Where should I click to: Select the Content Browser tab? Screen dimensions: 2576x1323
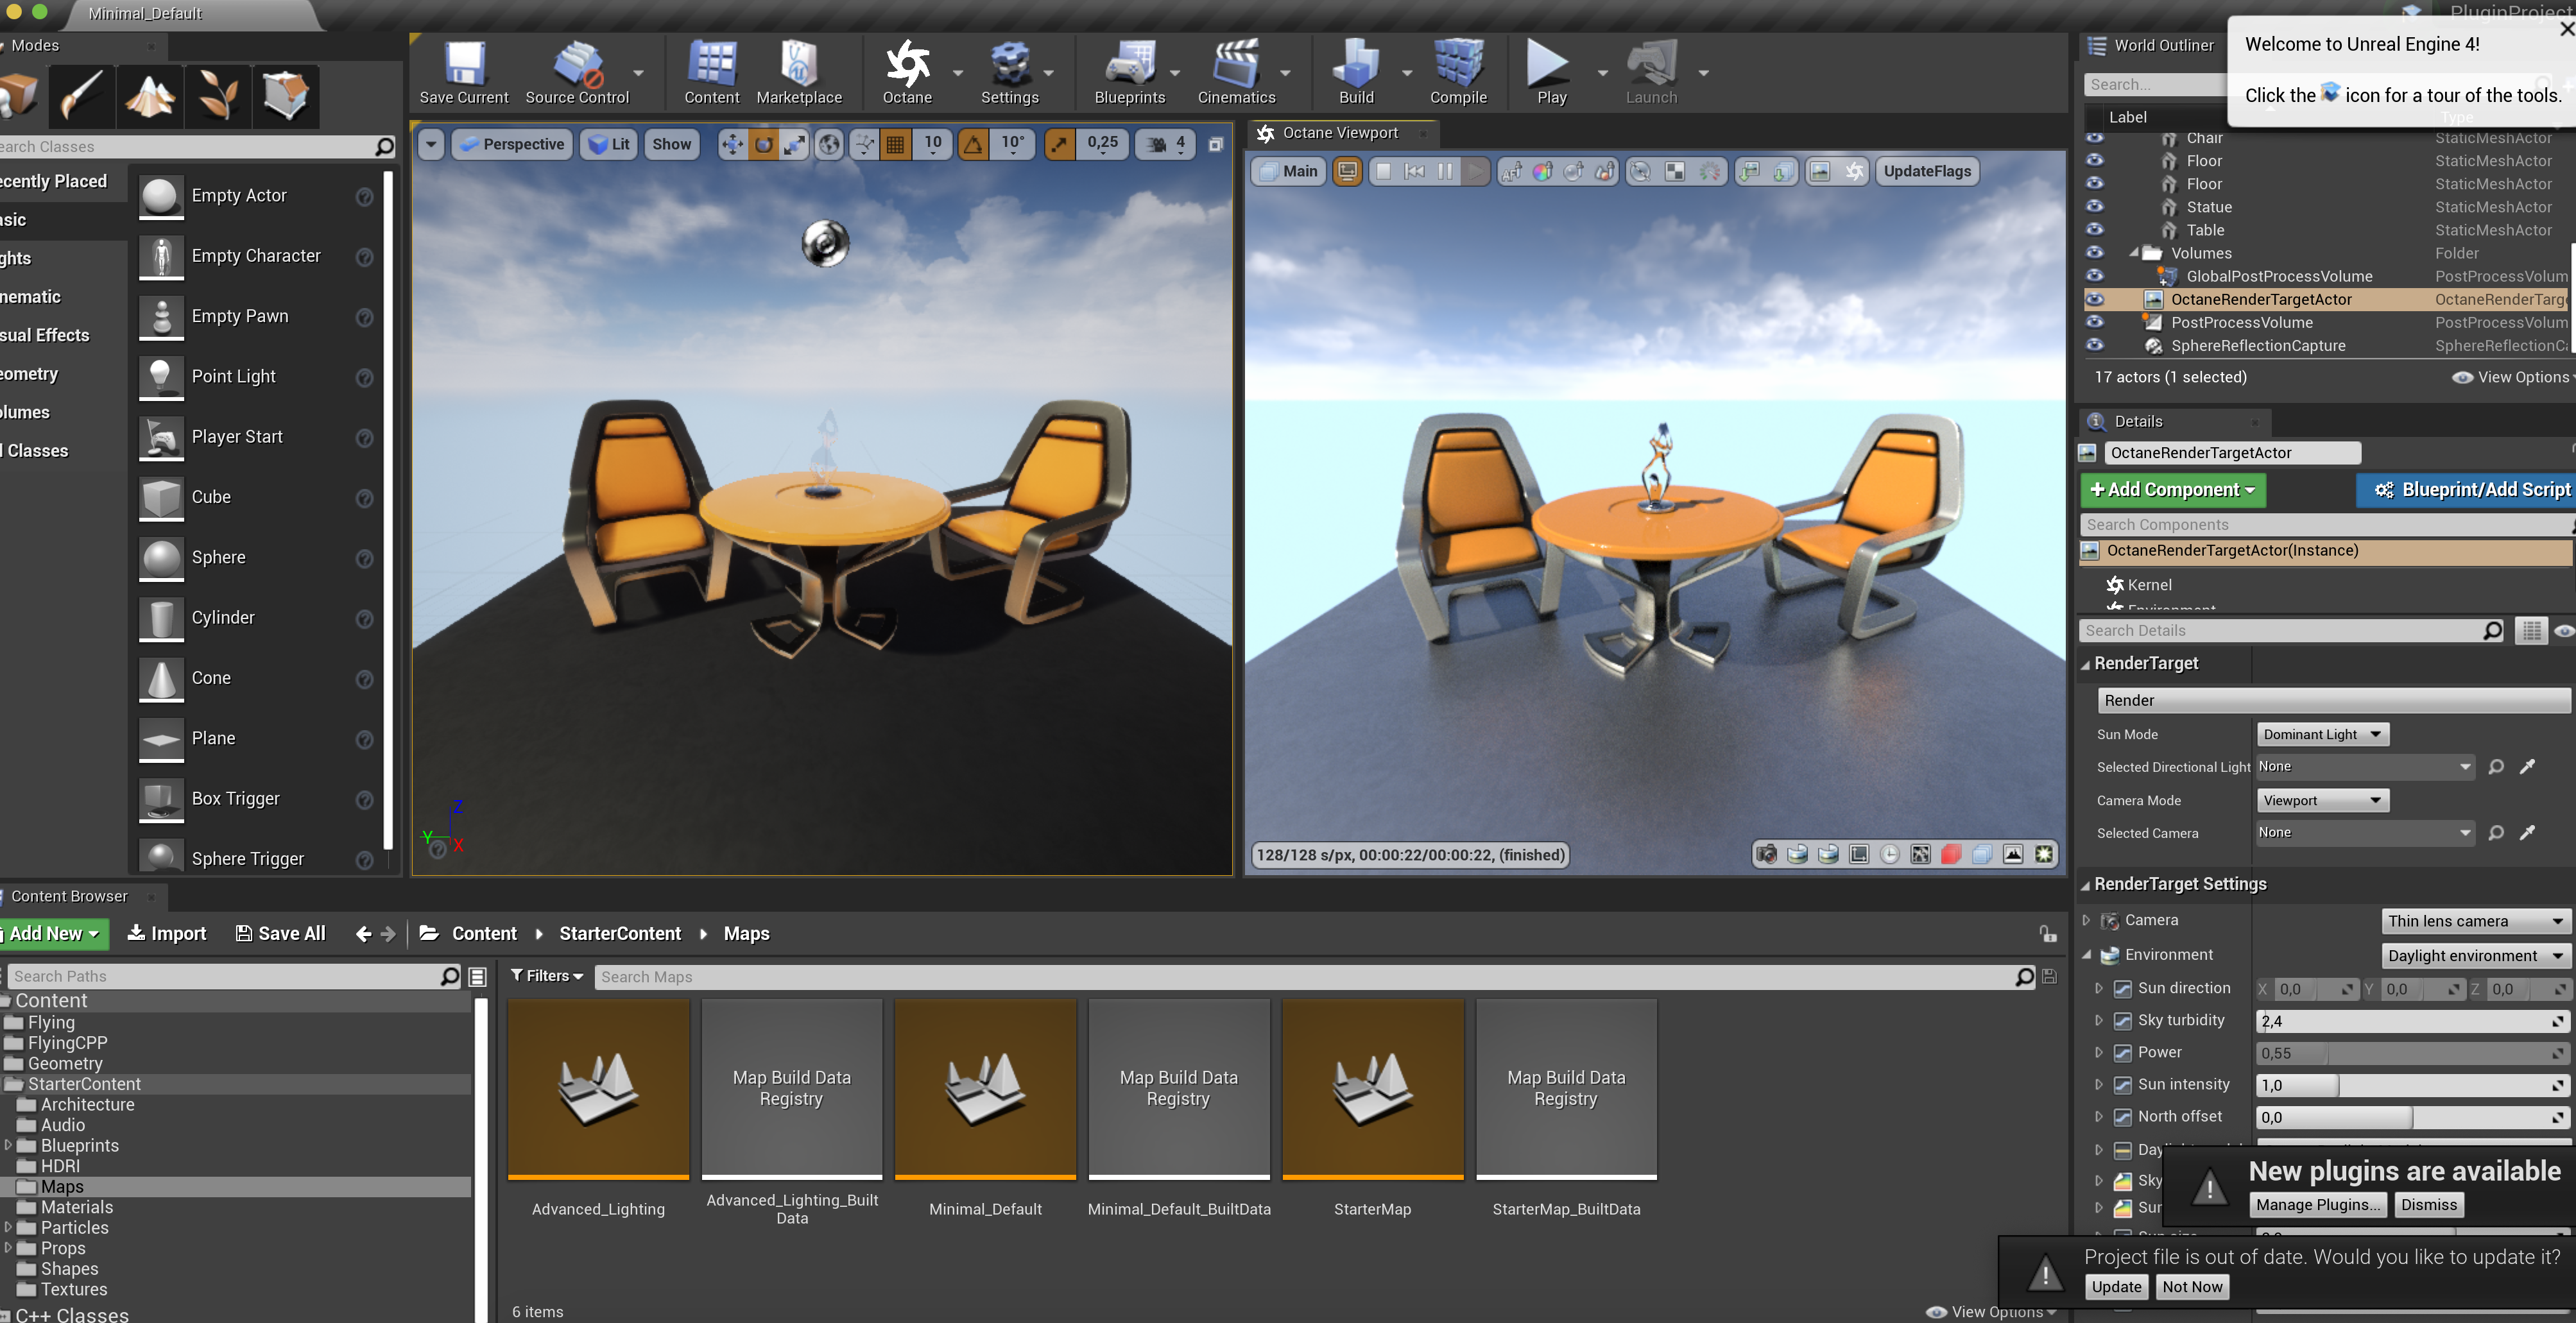pos(69,896)
